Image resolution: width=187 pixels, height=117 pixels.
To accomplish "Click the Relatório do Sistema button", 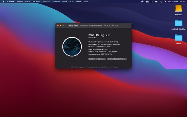I will (x=97, y=59).
